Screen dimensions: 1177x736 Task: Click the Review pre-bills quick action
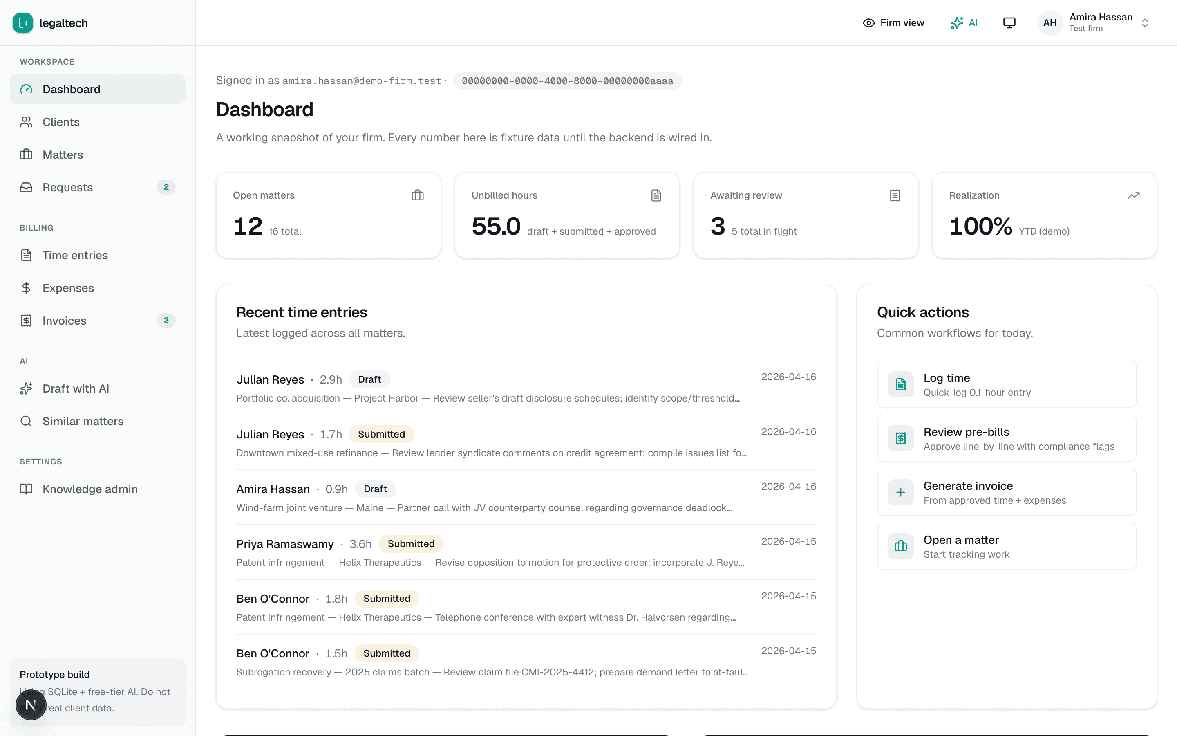[1006, 439]
